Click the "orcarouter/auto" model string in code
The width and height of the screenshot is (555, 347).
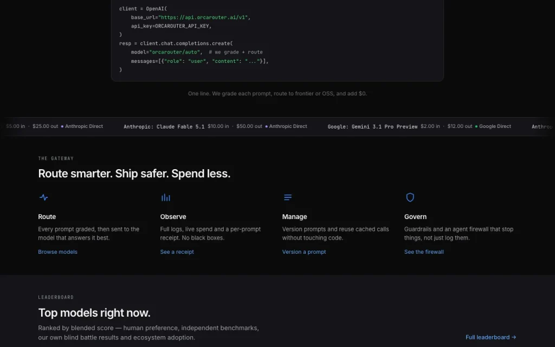(175, 52)
